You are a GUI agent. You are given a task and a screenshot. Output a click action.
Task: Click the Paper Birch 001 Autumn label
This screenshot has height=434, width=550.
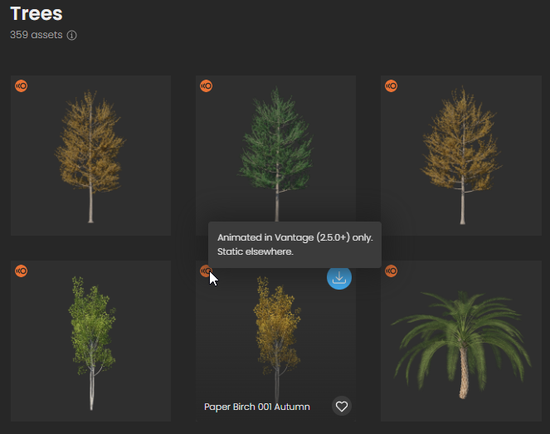pyautogui.click(x=257, y=407)
